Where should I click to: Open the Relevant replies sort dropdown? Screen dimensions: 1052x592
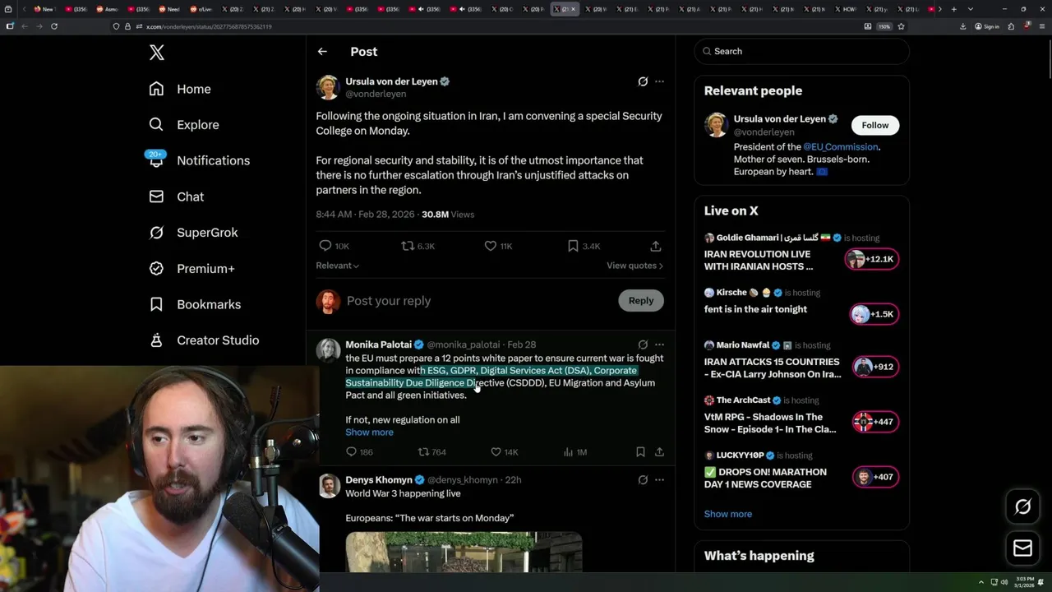coord(338,266)
